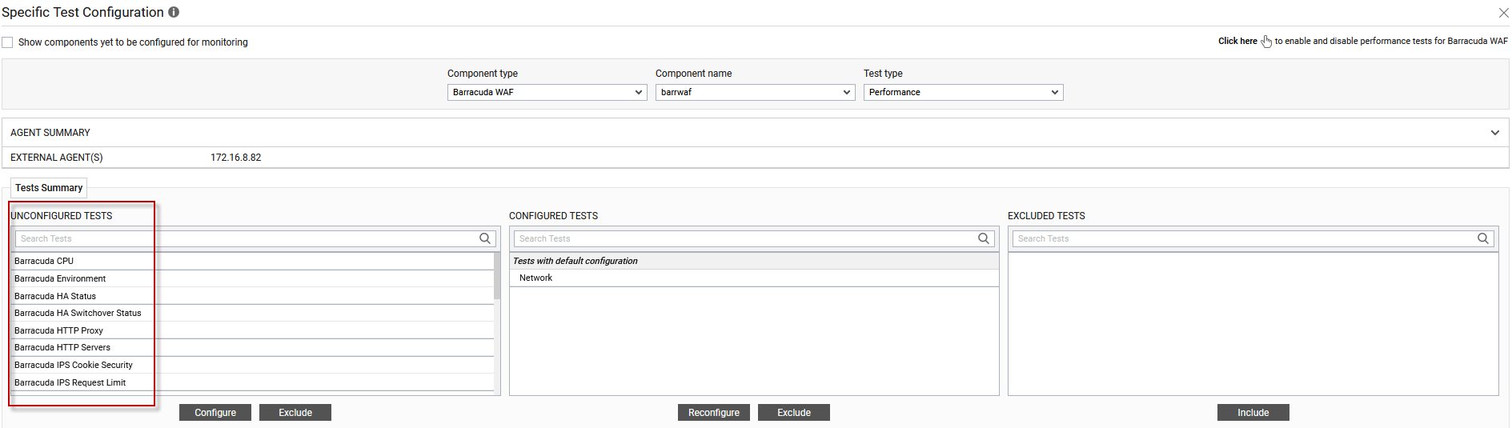Select Network in configured tests
This screenshot has height=428, width=1512.
point(535,278)
